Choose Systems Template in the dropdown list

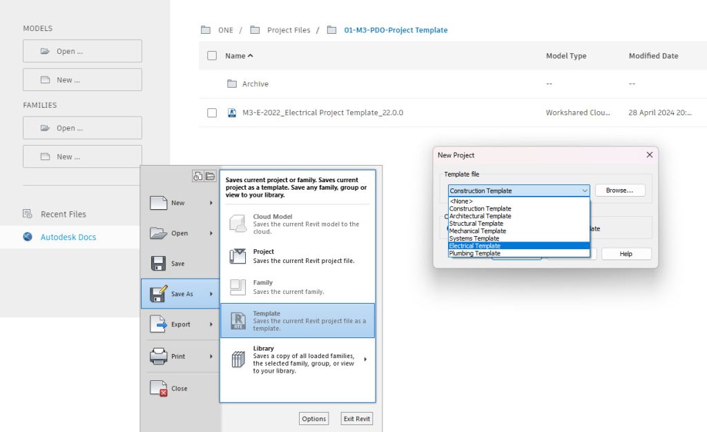[x=519, y=238]
